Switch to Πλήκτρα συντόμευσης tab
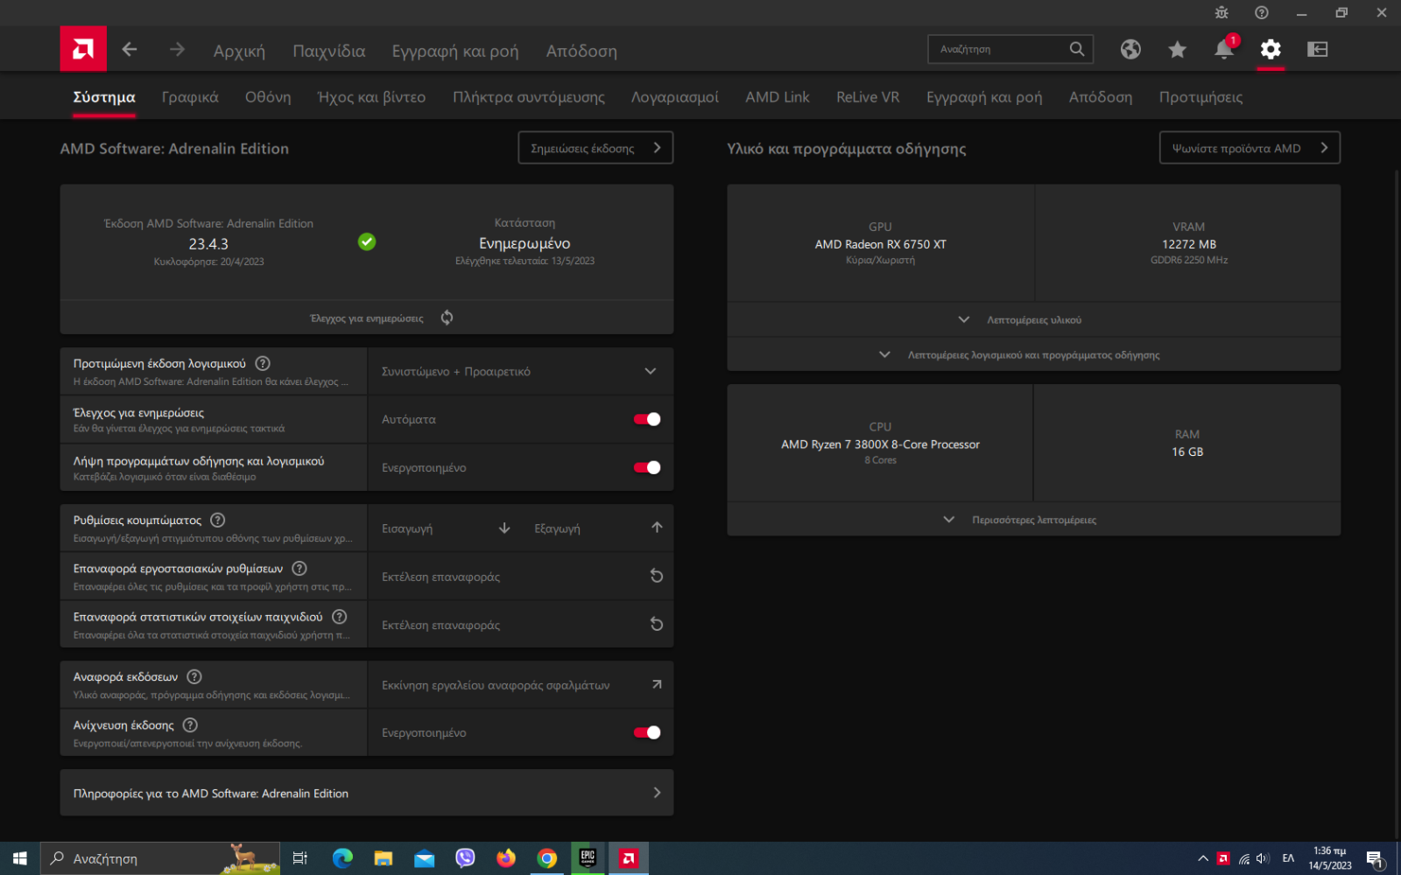Image resolution: width=1401 pixels, height=875 pixels. click(x=529, y=97)
